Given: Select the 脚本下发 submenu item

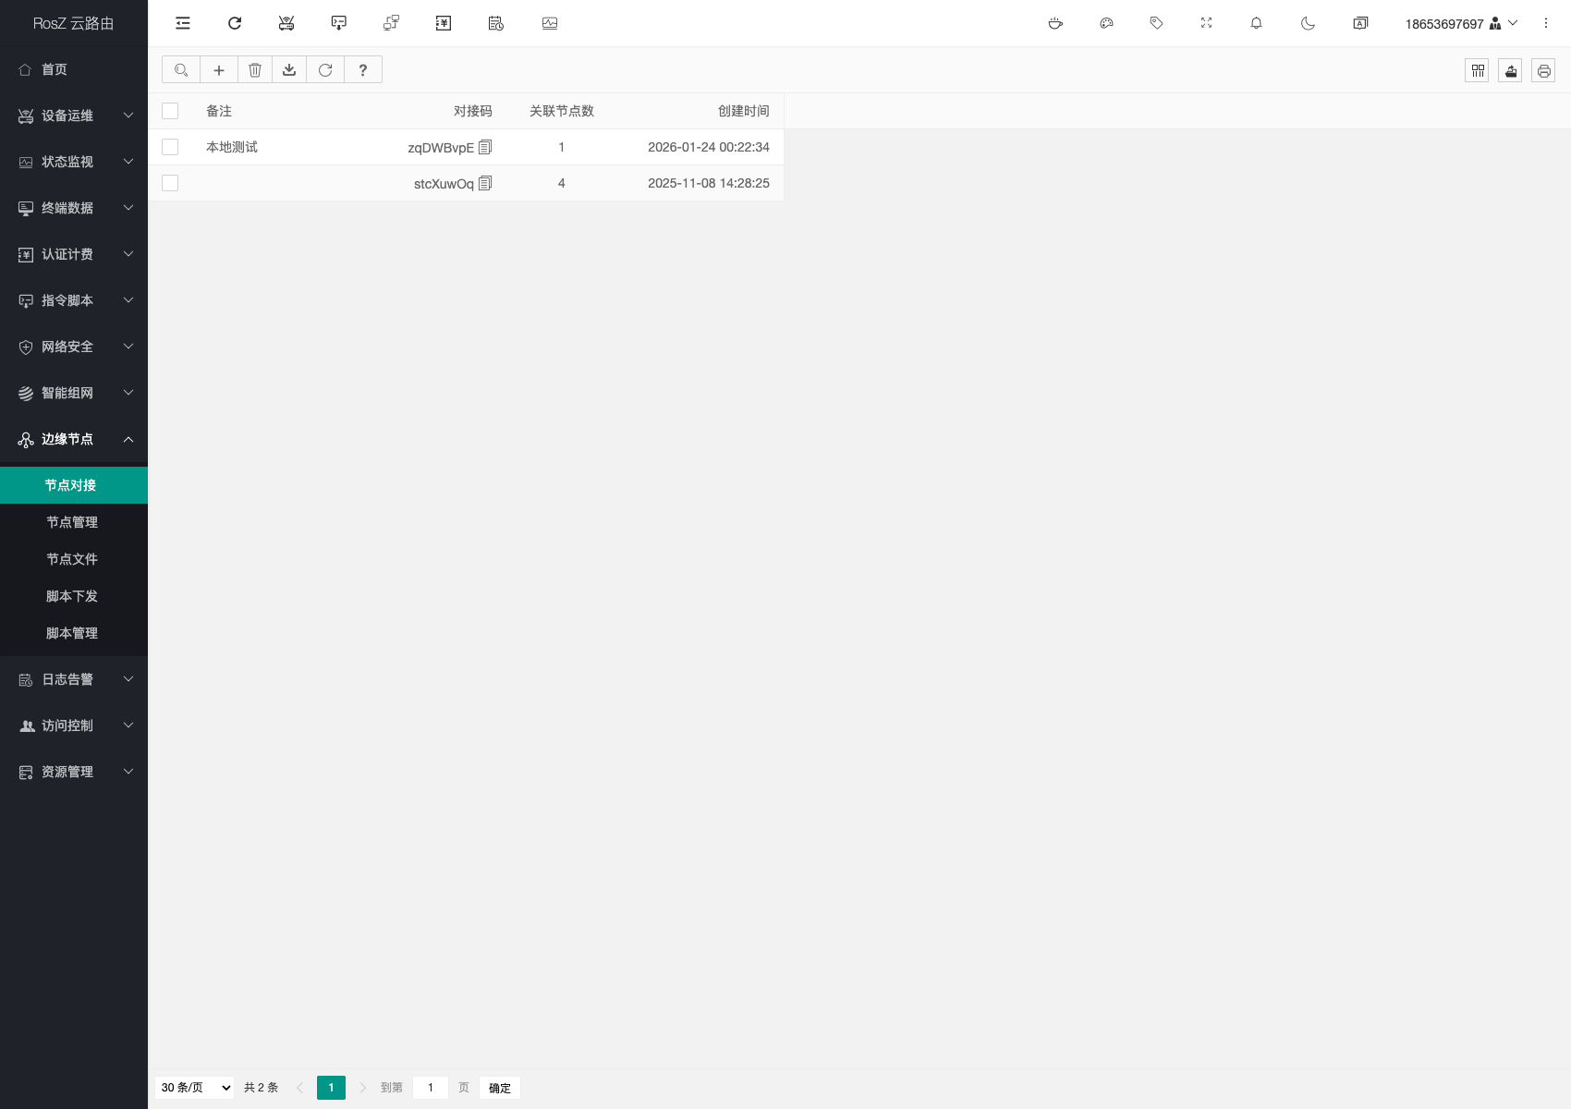Looking at the screenshot, I should (72, 596).
